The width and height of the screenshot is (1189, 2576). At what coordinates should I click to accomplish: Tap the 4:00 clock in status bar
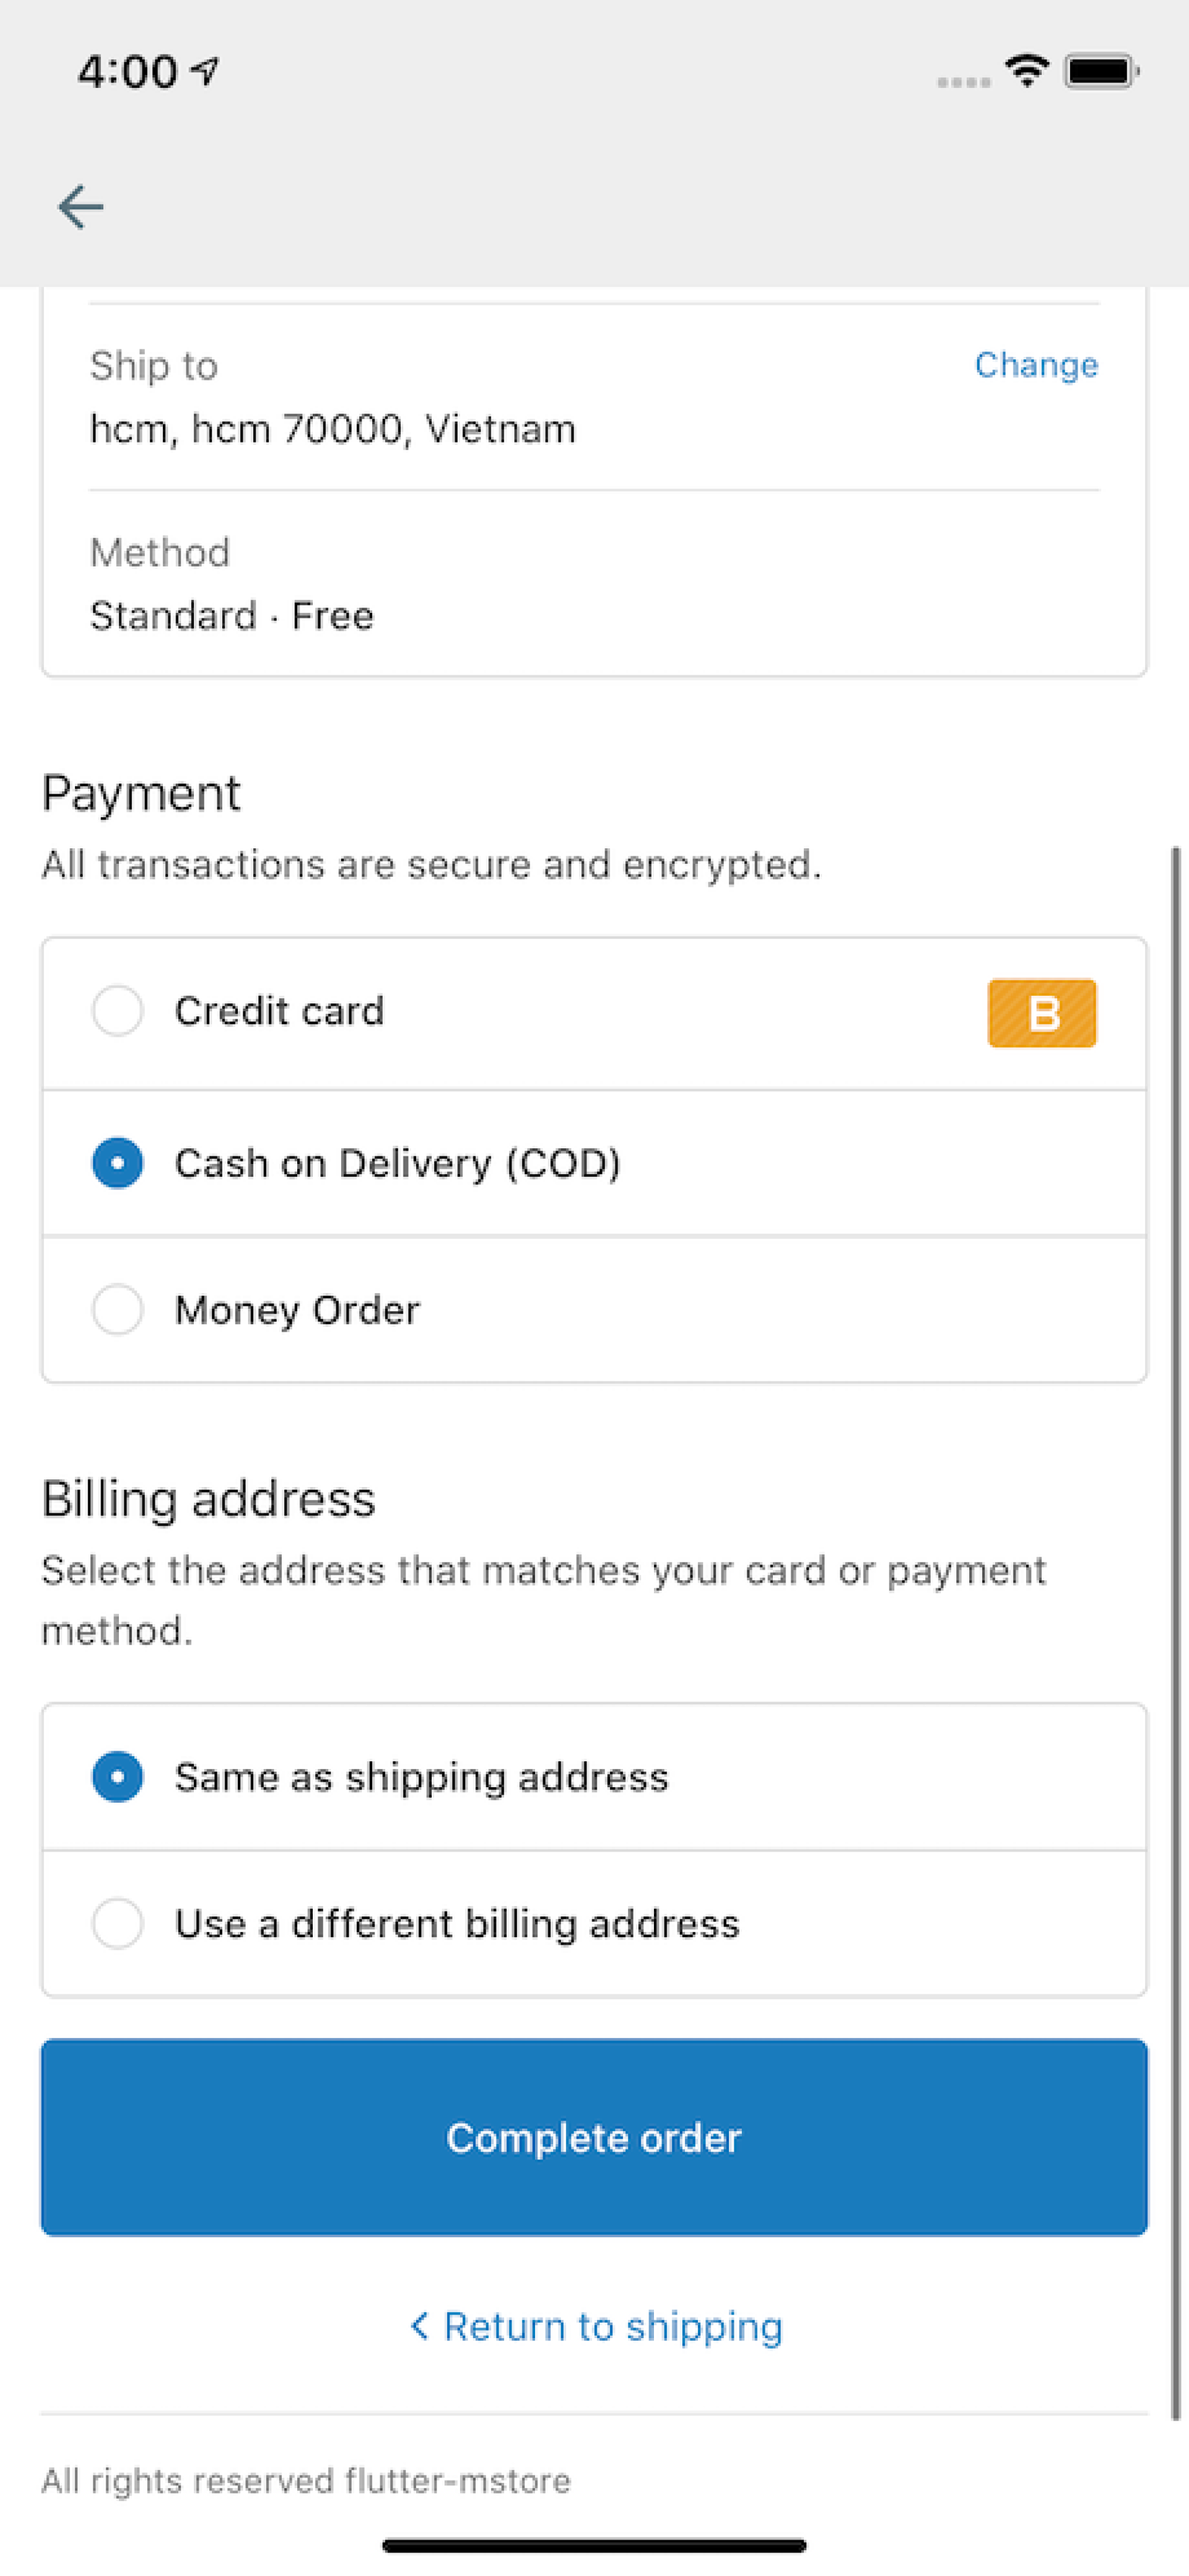(x=128, y=72)
